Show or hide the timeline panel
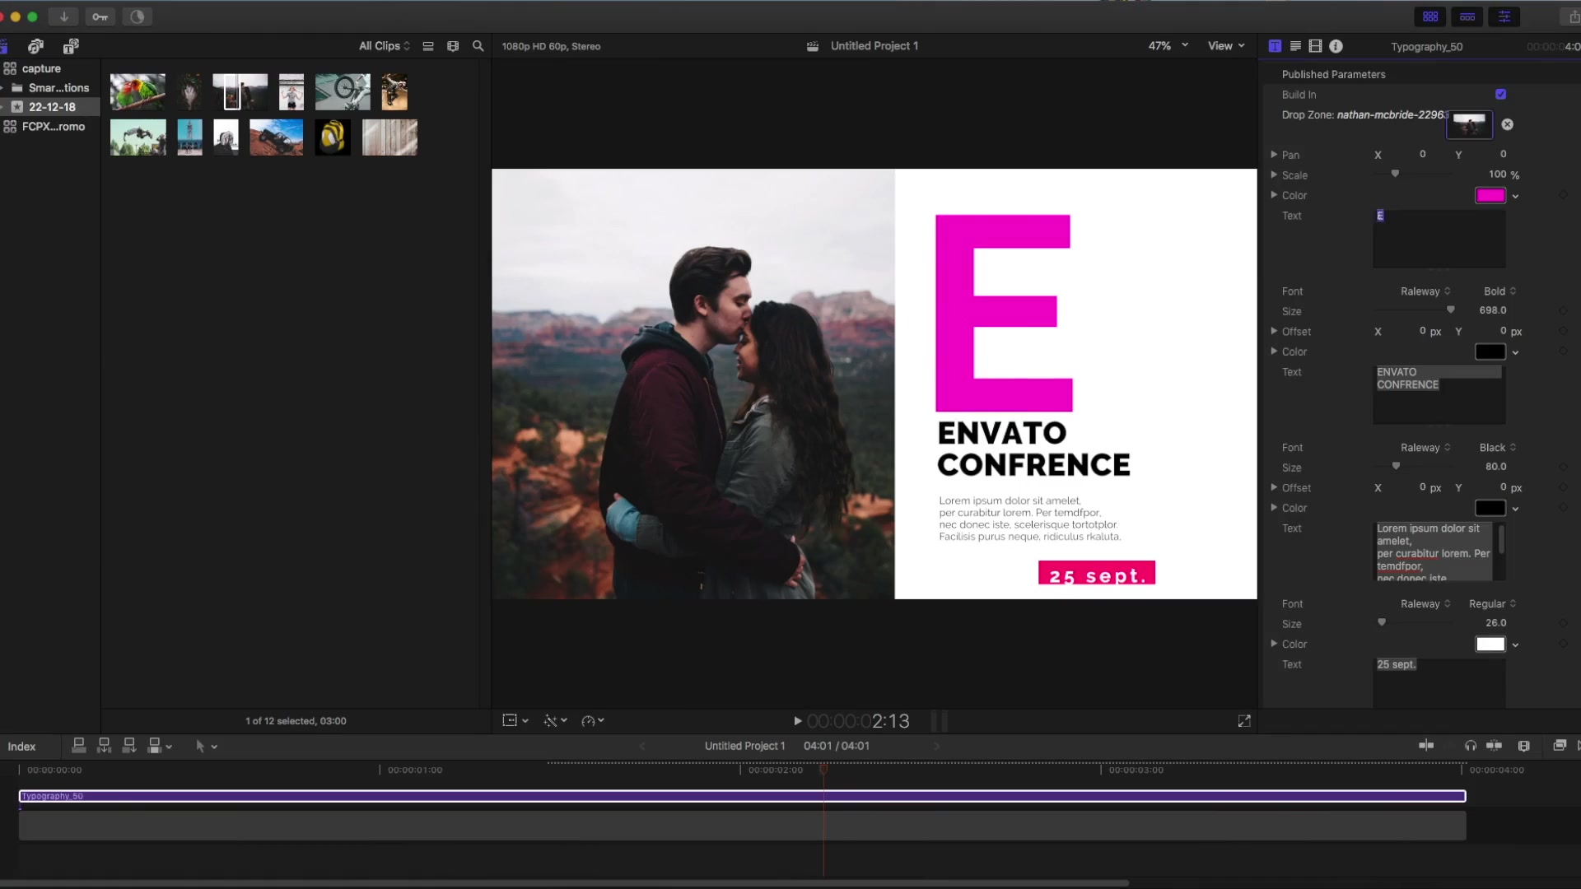Image resolution: width=1581 pixels, height=889 pixels. click(1467, 16)
